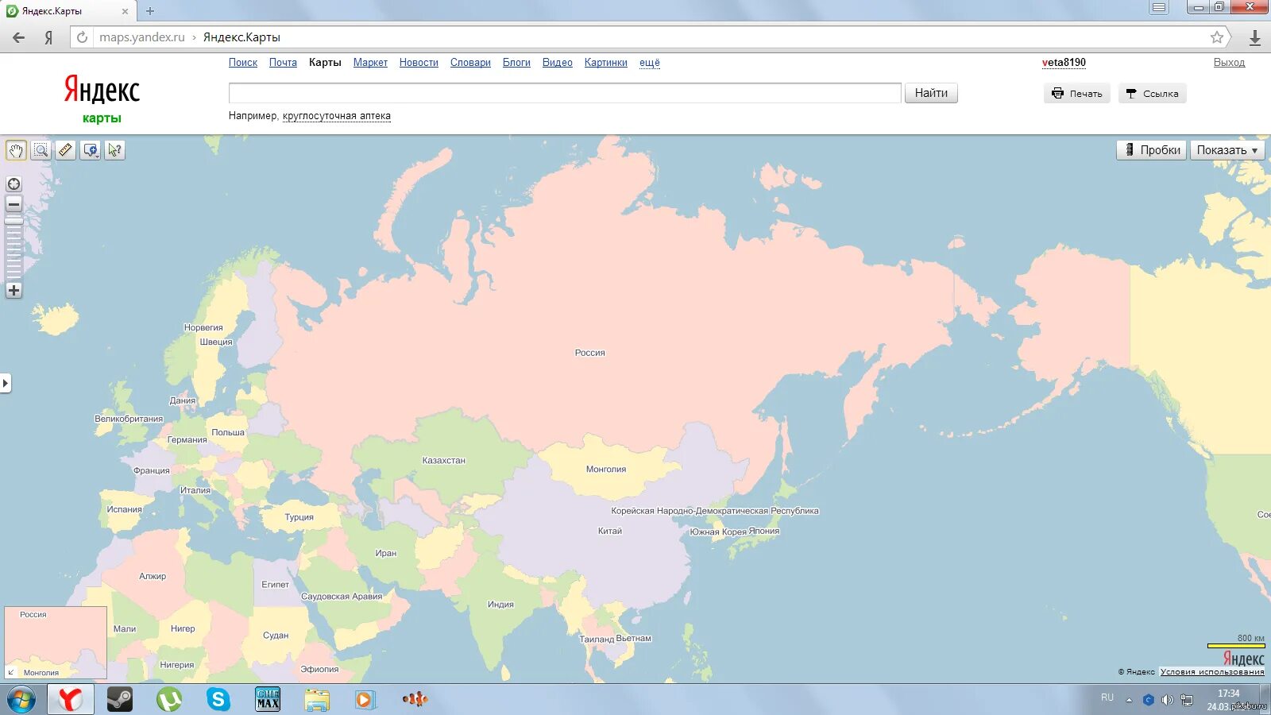Click the Индия label on map

[x=500, y=605]
